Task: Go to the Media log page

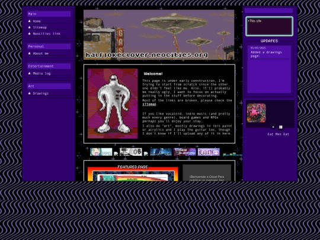Action: pos(42,73)
